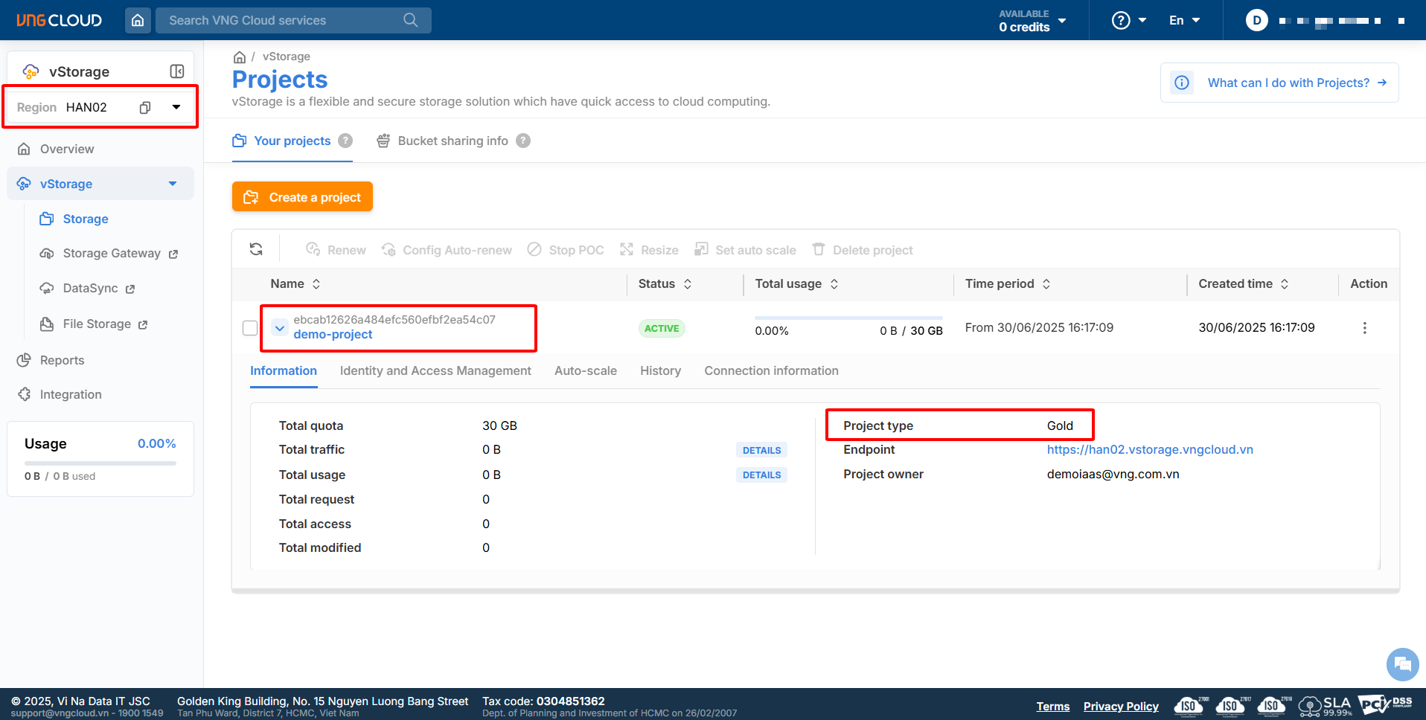Click the Create a project button
The width and height of the screenshot is (1426, 720).
coord(302,197)
